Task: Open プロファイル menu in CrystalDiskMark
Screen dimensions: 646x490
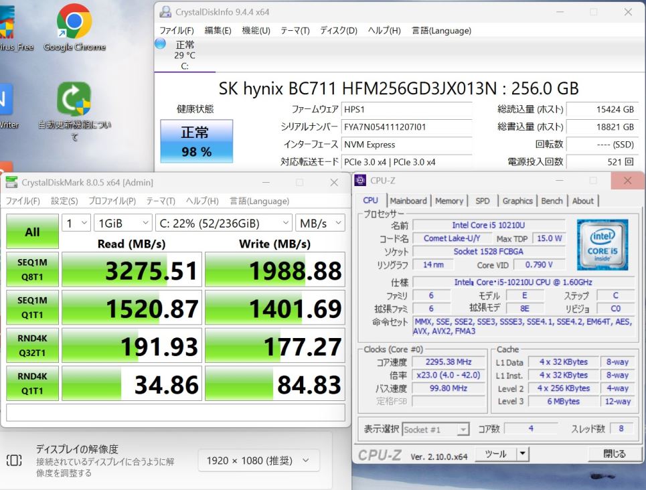Action: point(112,201)
